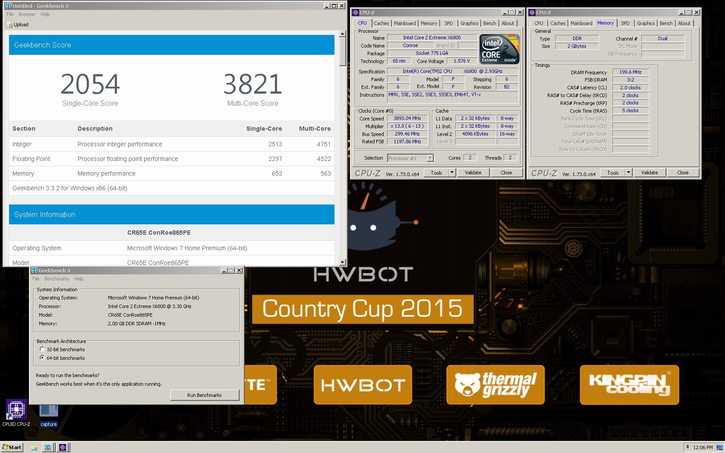Switch to CPU tab in right CPU-Z
The image size is (725, 453).
click(x=539, y=23)
